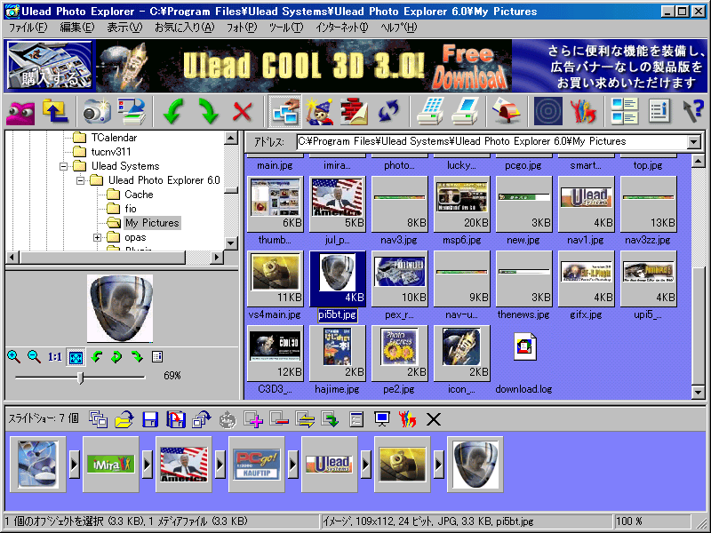Collapse the Ulead Photo Explorer 6.0 node
The height and width of the screenshot is (533, 711).
80,180
